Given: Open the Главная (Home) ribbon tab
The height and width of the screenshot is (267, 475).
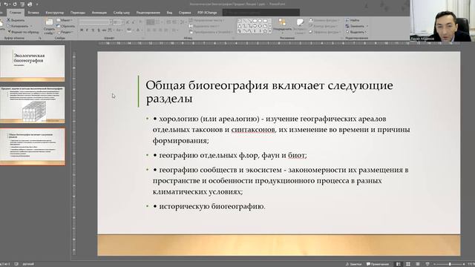Looking at the screenshot, I should coord(16,13).
